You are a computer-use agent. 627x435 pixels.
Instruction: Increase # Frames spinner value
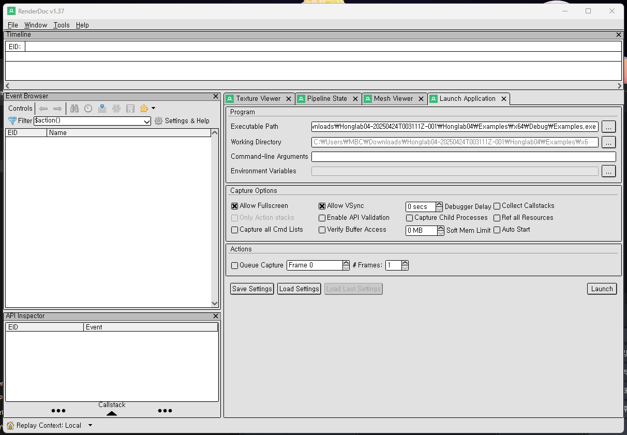click(x=405, y=263)
